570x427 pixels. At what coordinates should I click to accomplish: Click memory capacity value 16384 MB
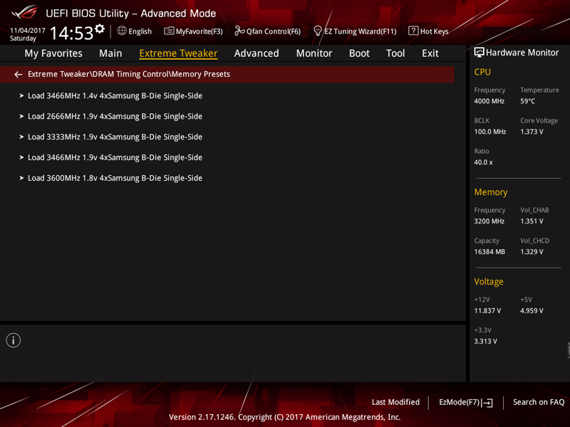coord(489,252)
